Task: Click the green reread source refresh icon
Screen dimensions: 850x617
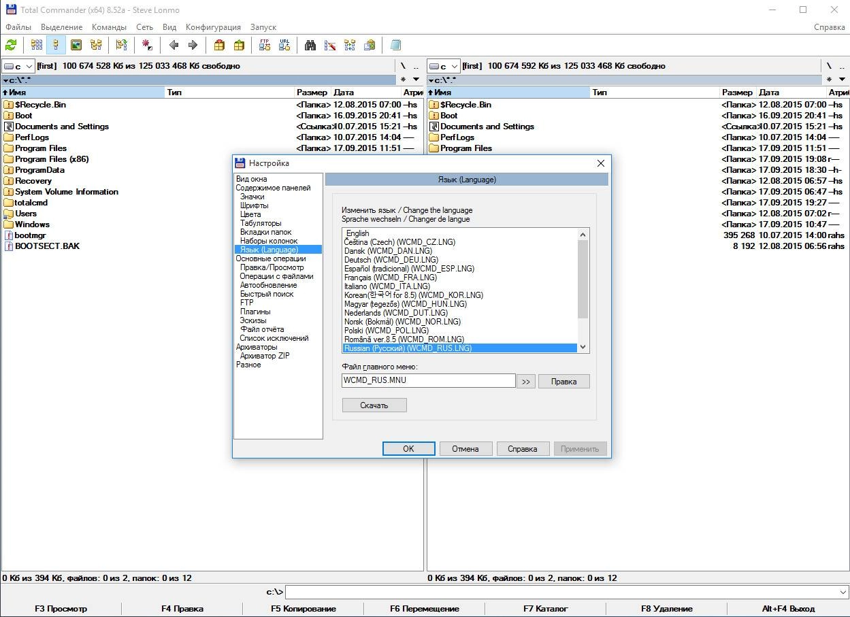Action: (11, 45)
